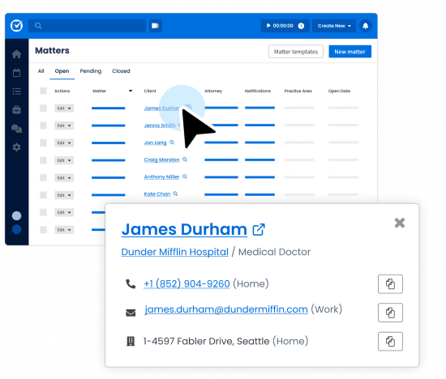Open Communications chat icon in sidebar

tap(16, 129)
